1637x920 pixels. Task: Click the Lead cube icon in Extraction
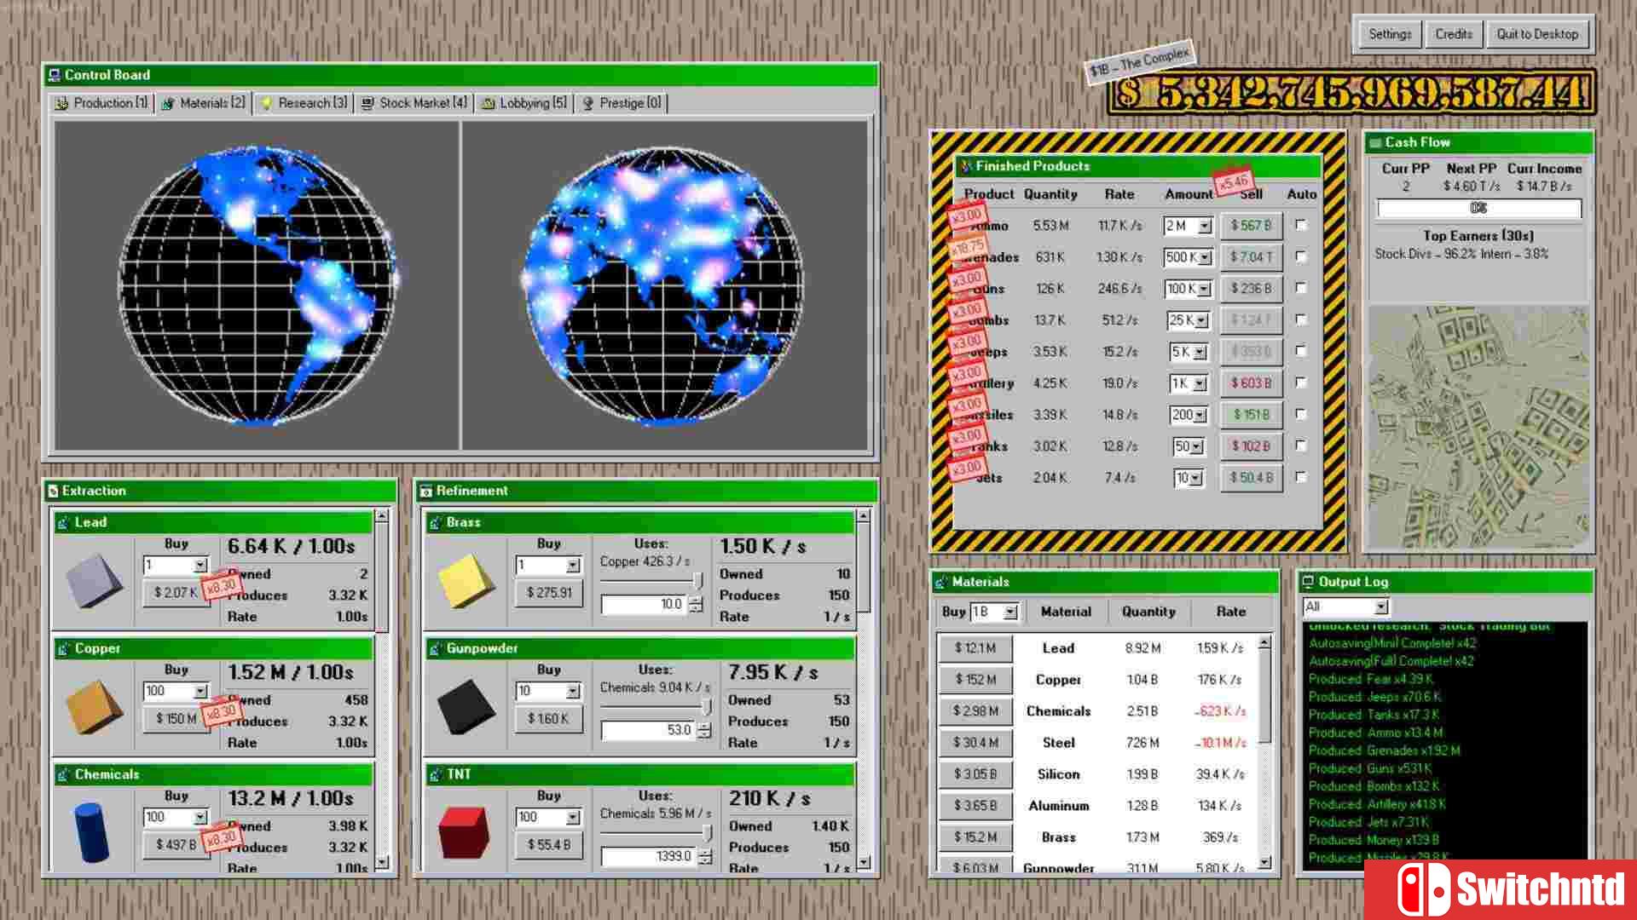pyautogui.click(x=94, y=580)
